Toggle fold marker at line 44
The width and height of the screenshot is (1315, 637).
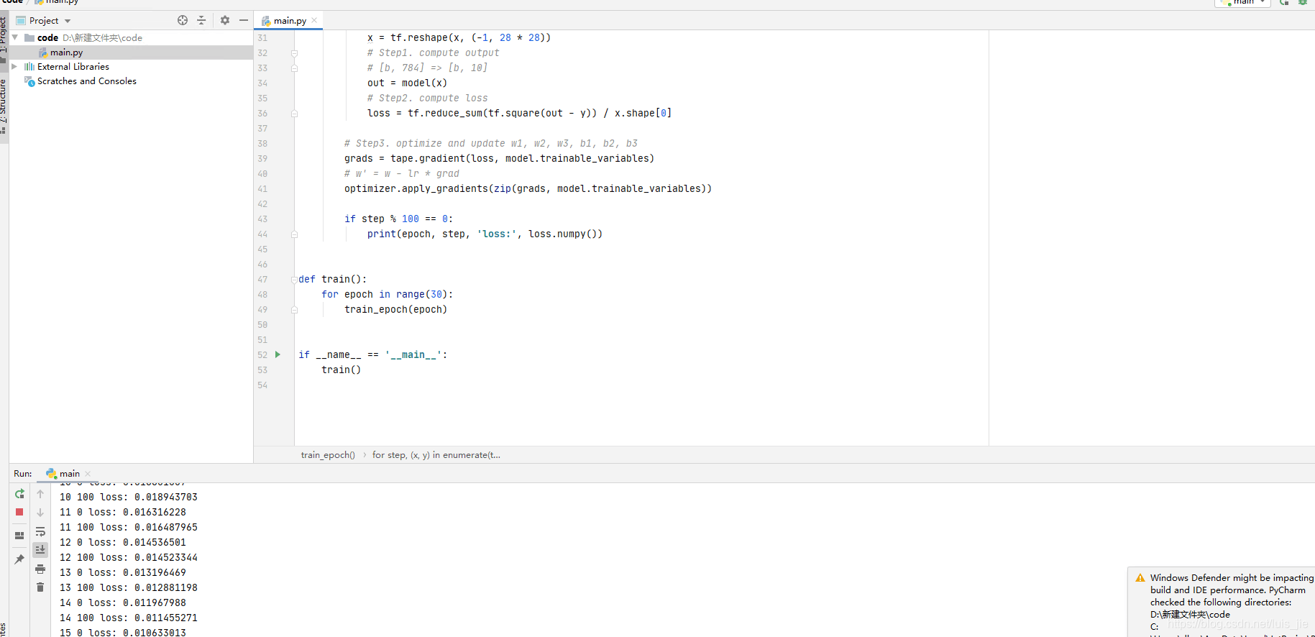coord(294,234)
